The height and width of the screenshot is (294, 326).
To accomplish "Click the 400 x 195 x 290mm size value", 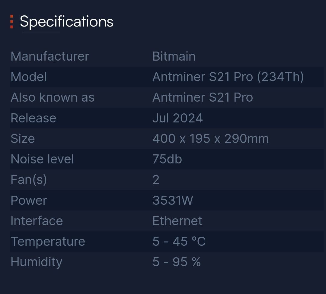I will point(210,139).
